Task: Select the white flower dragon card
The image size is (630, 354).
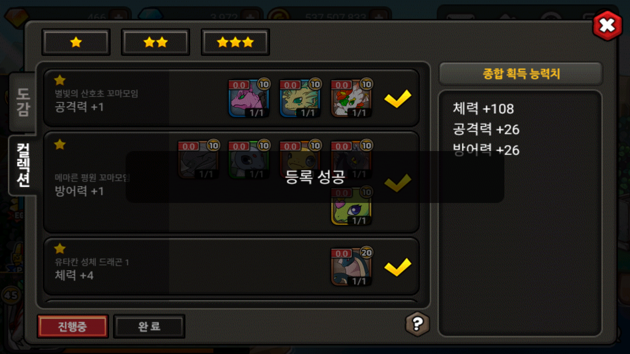Action: pyautogui.click(x=351, y=98)
